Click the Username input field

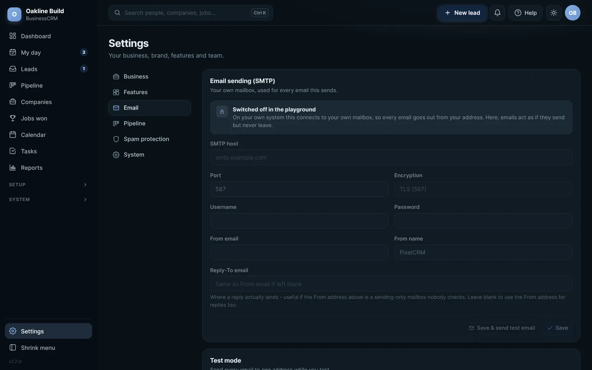[x=299, y=221]
